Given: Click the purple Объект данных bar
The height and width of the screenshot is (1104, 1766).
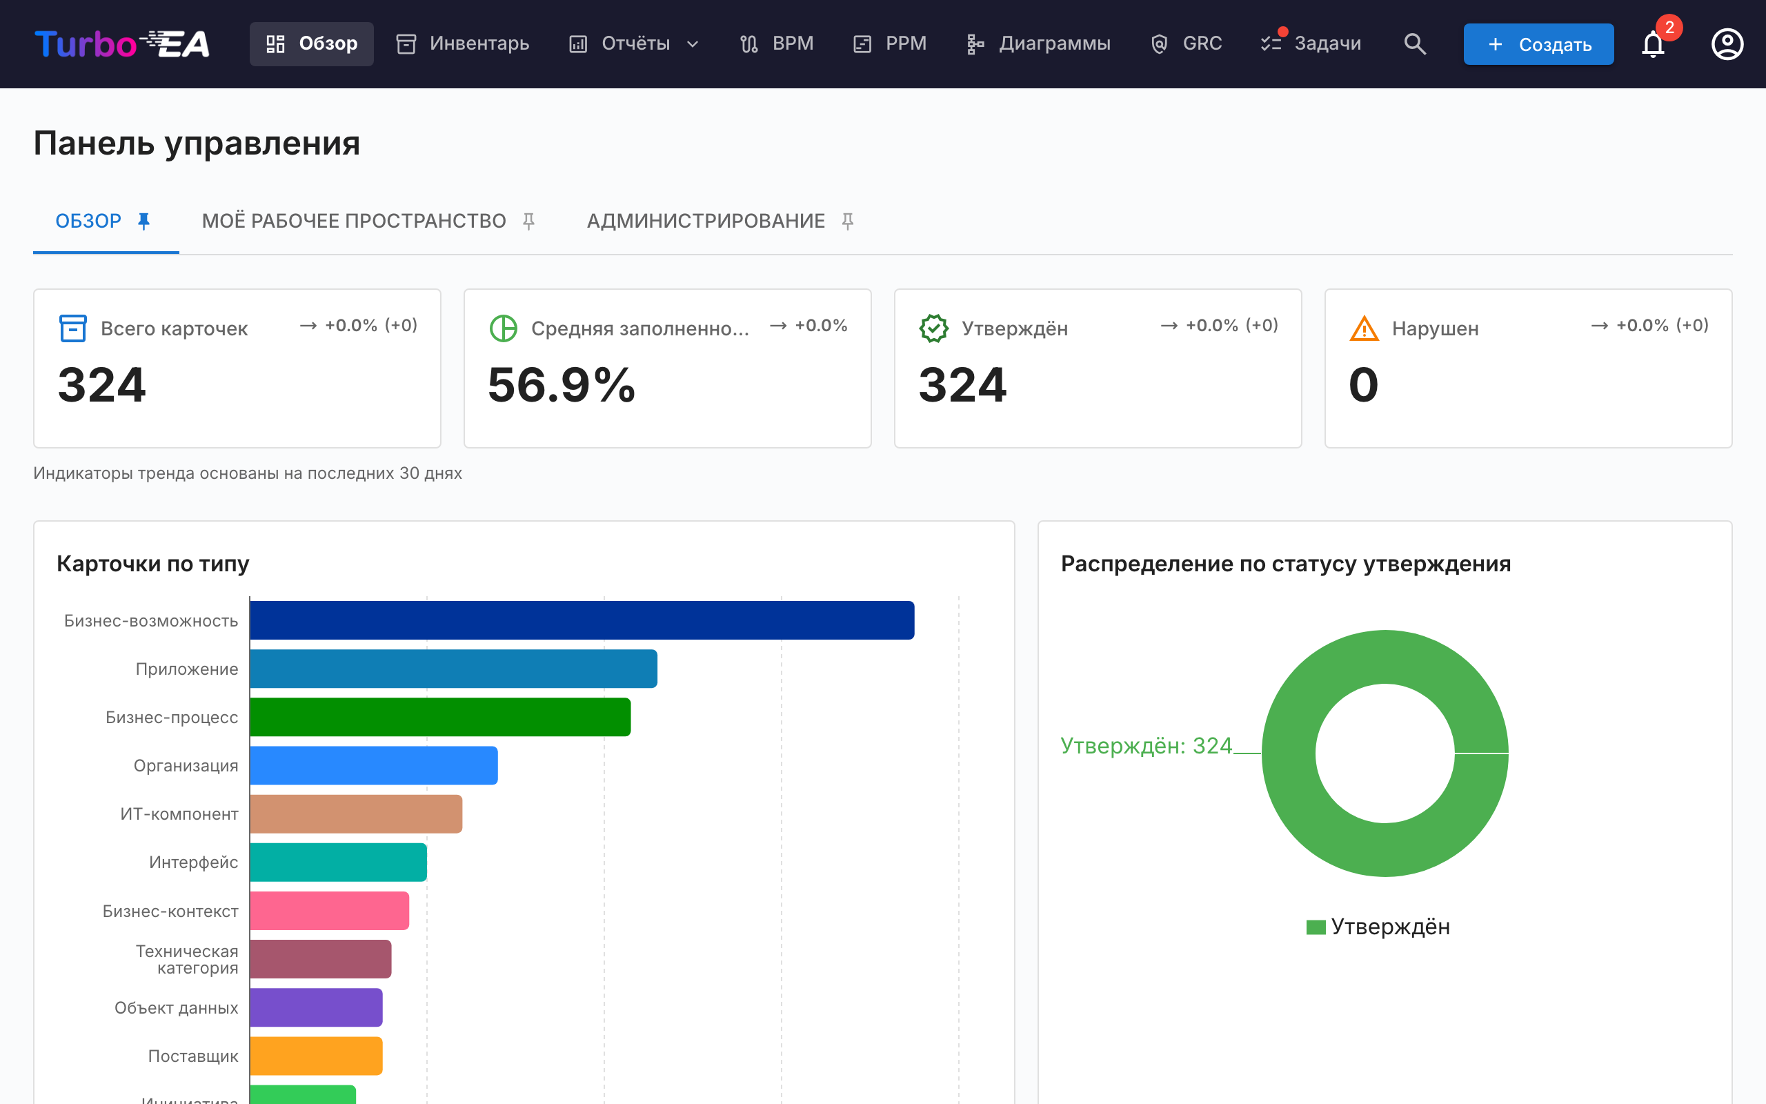Looking at the screenshot, I should [x=316, y=1007].
